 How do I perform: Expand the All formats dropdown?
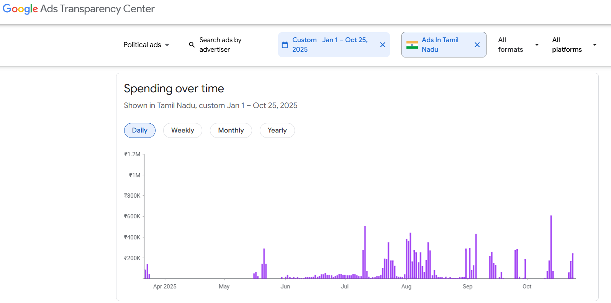click(x=518, y=45)
